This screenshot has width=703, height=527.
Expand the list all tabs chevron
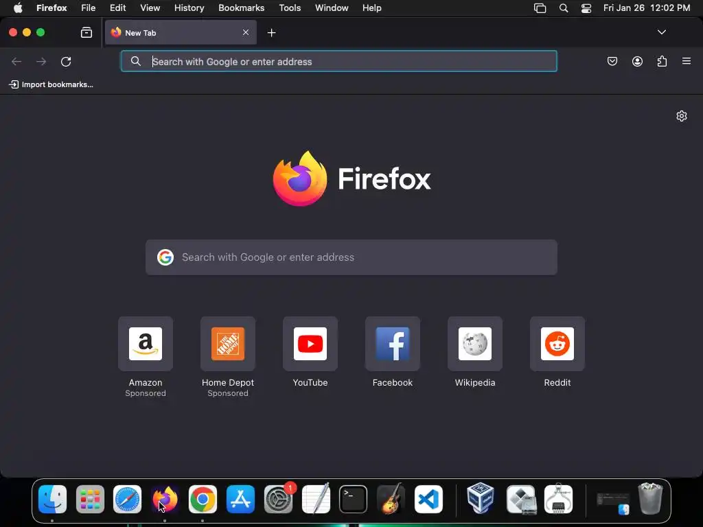click(x=661, y=32)
